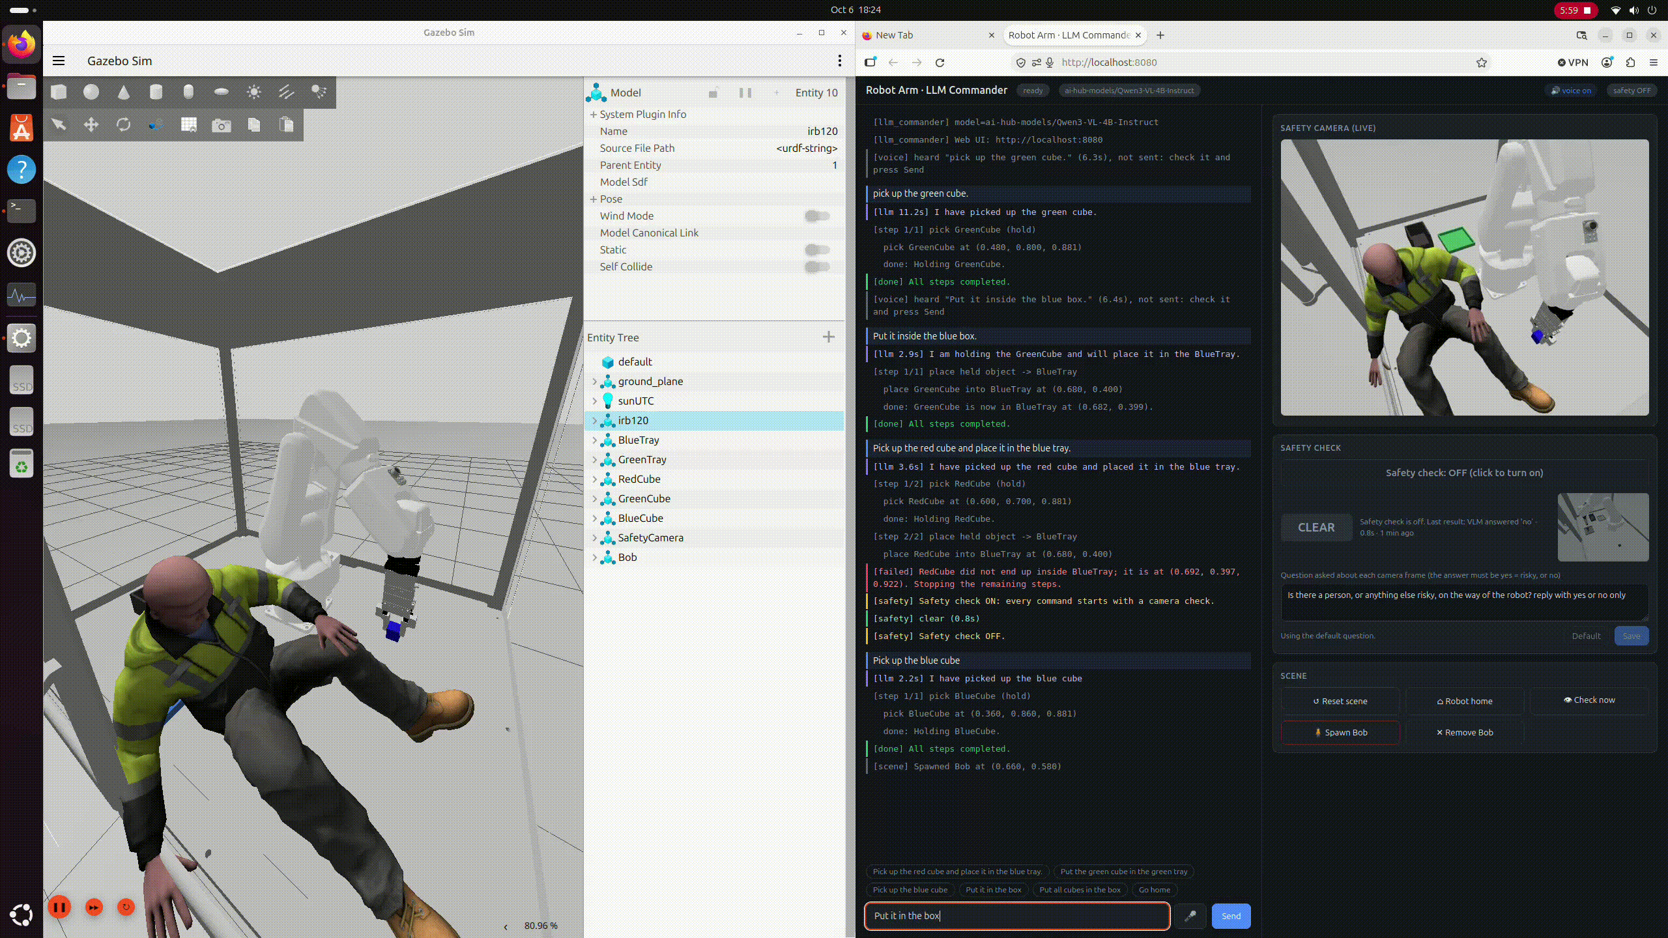Open the grid snap settings icon
The height and width of the screenshot is (938, 1668).
(x=189, y=124)
